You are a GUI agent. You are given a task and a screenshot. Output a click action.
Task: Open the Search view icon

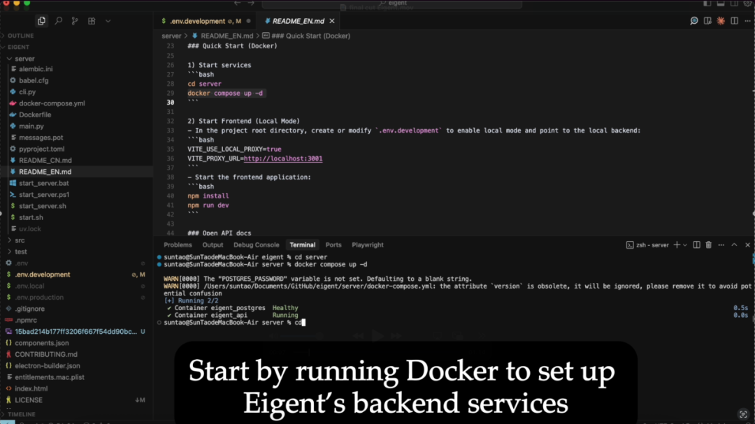point(58,21)
